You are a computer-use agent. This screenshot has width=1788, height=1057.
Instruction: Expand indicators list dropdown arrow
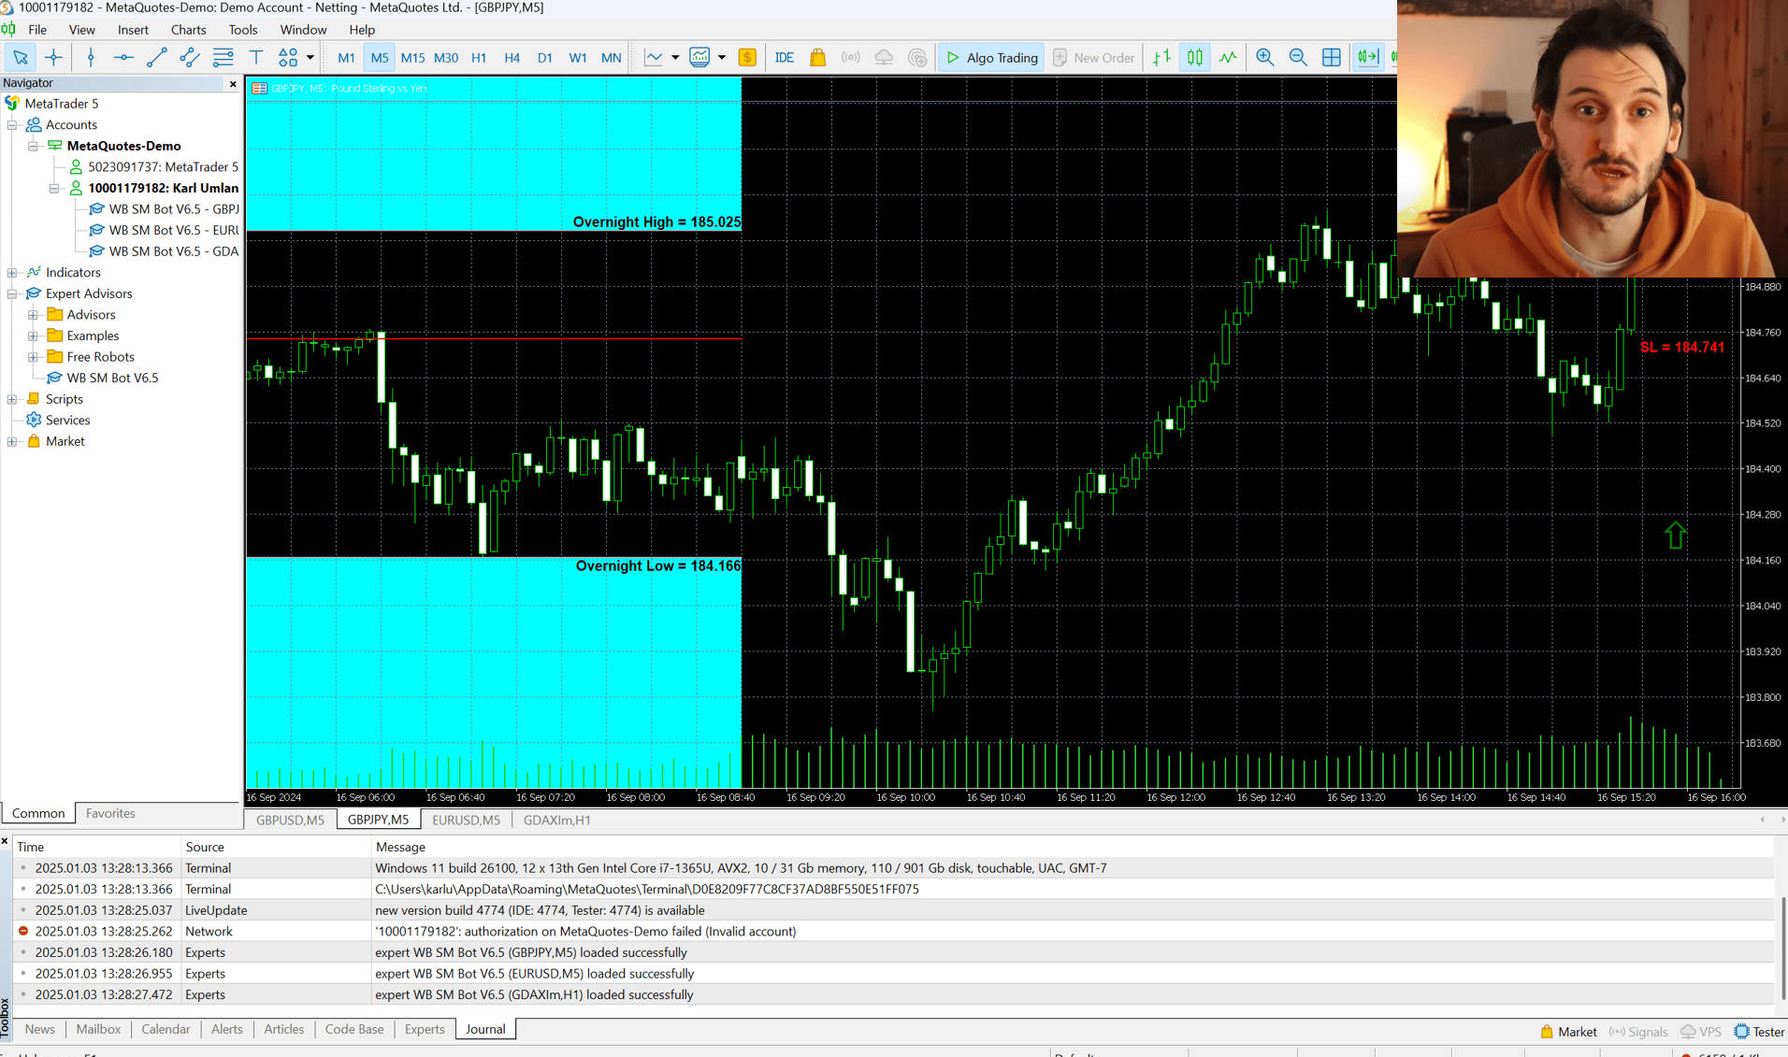[x=675, y=58]
